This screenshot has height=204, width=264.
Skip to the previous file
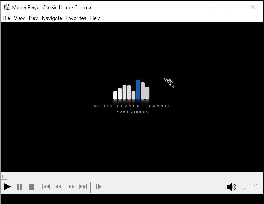[46, 187]
